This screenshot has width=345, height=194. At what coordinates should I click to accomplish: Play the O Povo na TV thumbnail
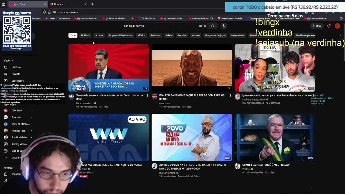click(x=192, y=137)
